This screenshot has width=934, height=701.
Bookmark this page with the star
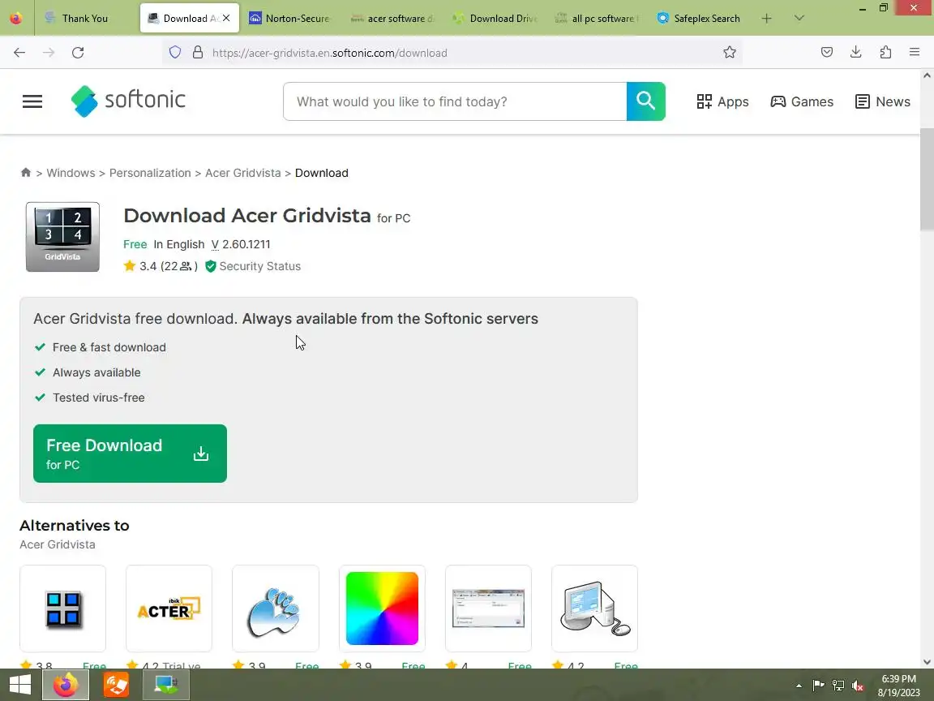(x=730, y=53)
